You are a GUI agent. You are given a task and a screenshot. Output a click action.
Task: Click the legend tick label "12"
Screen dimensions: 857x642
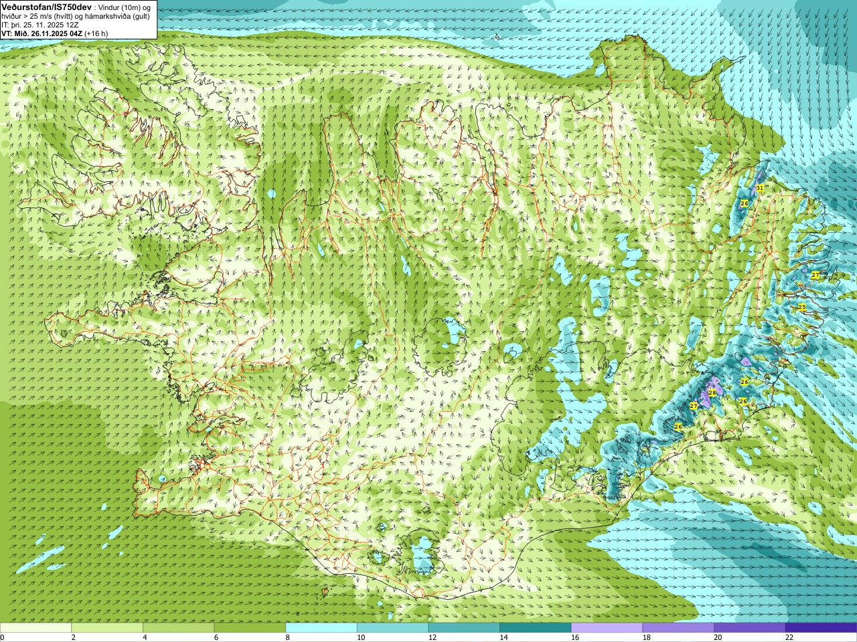[x=433, y=637]
